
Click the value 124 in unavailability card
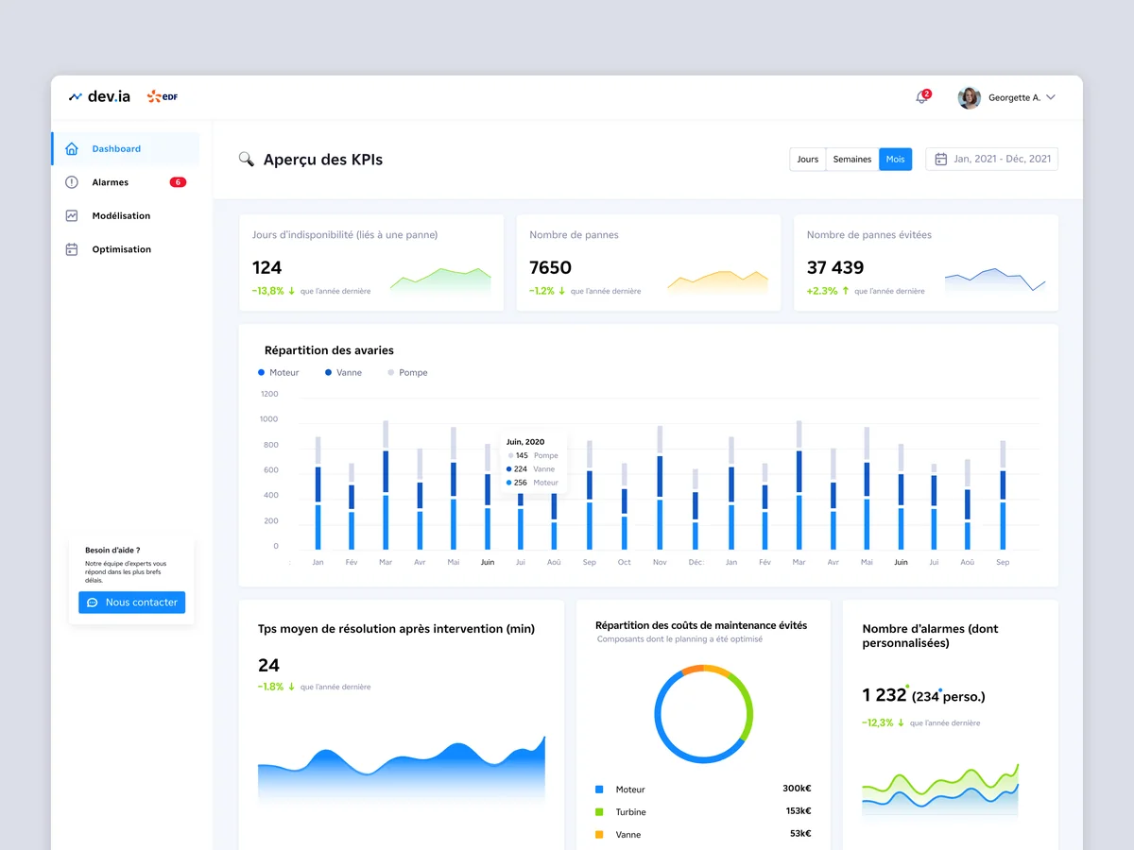pyautogui.click(x=267, y=267)
